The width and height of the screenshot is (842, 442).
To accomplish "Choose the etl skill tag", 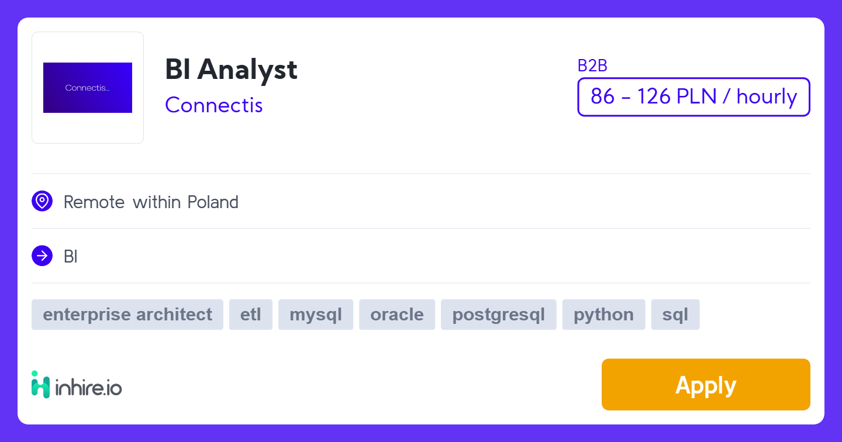I will 251,315.
